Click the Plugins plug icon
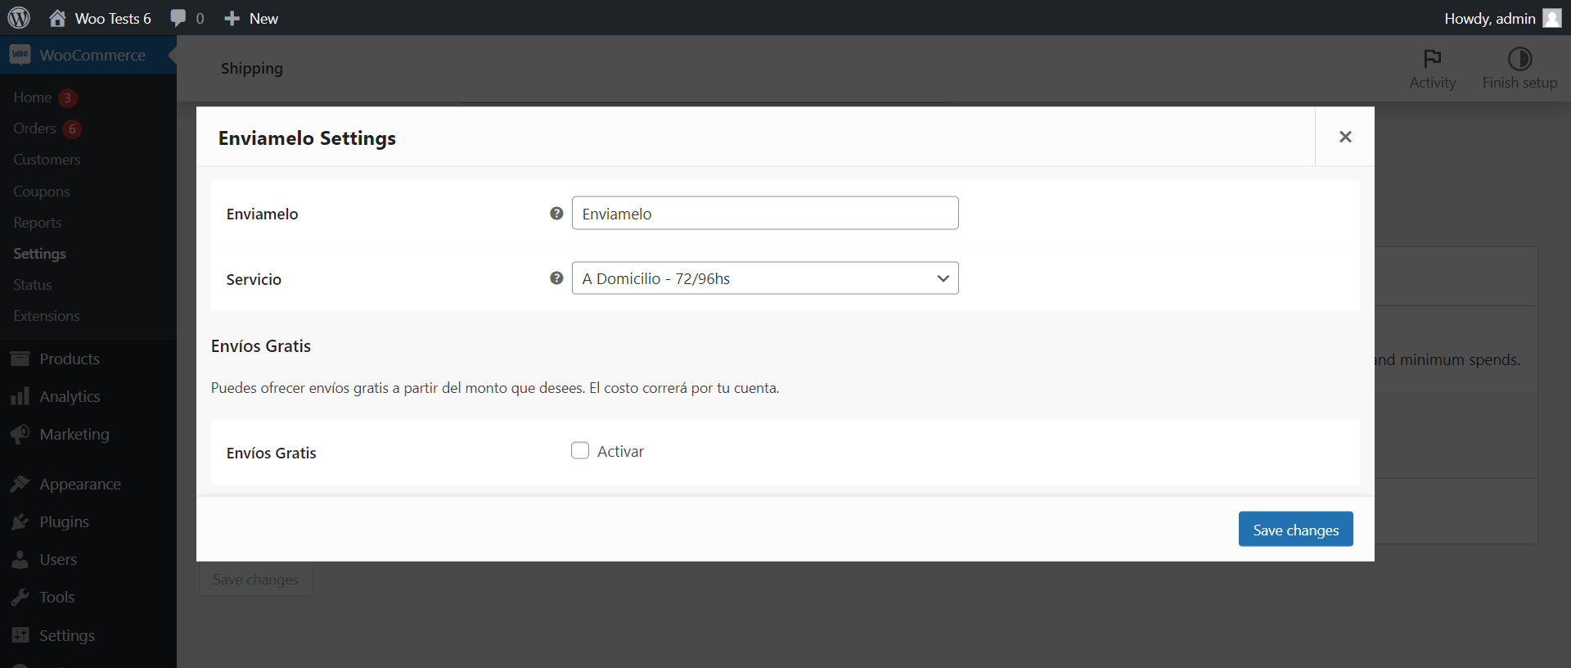 pos(20,521)
